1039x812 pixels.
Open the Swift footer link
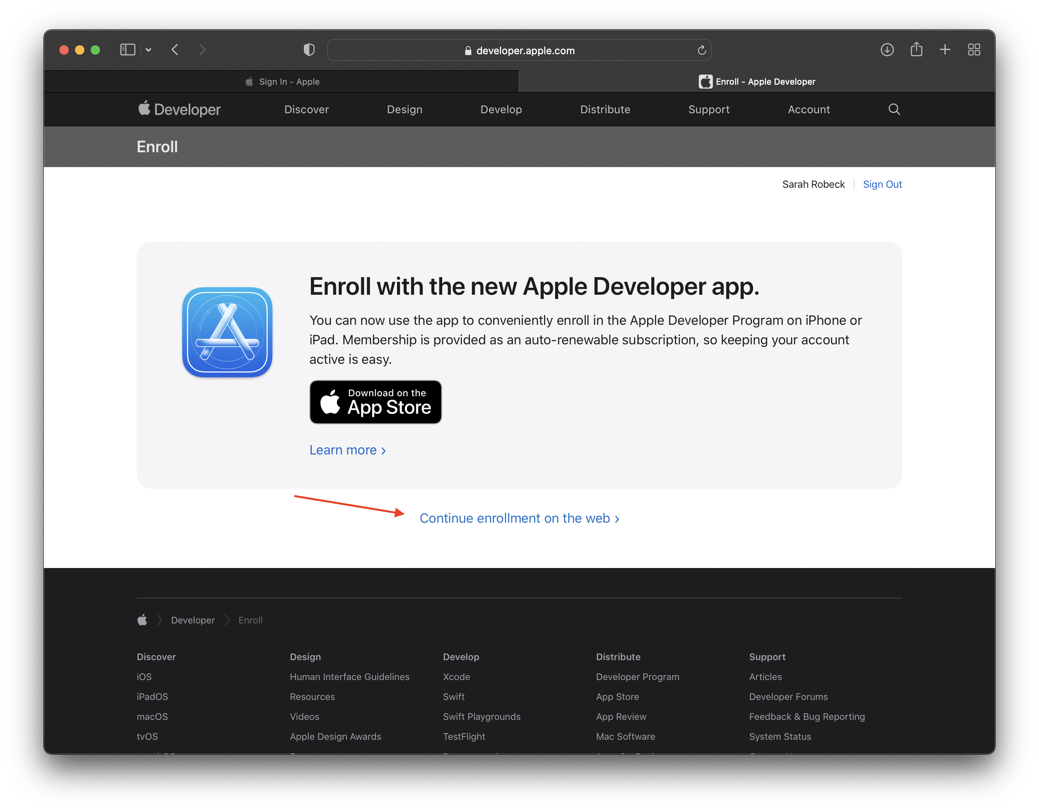point(454,697)
